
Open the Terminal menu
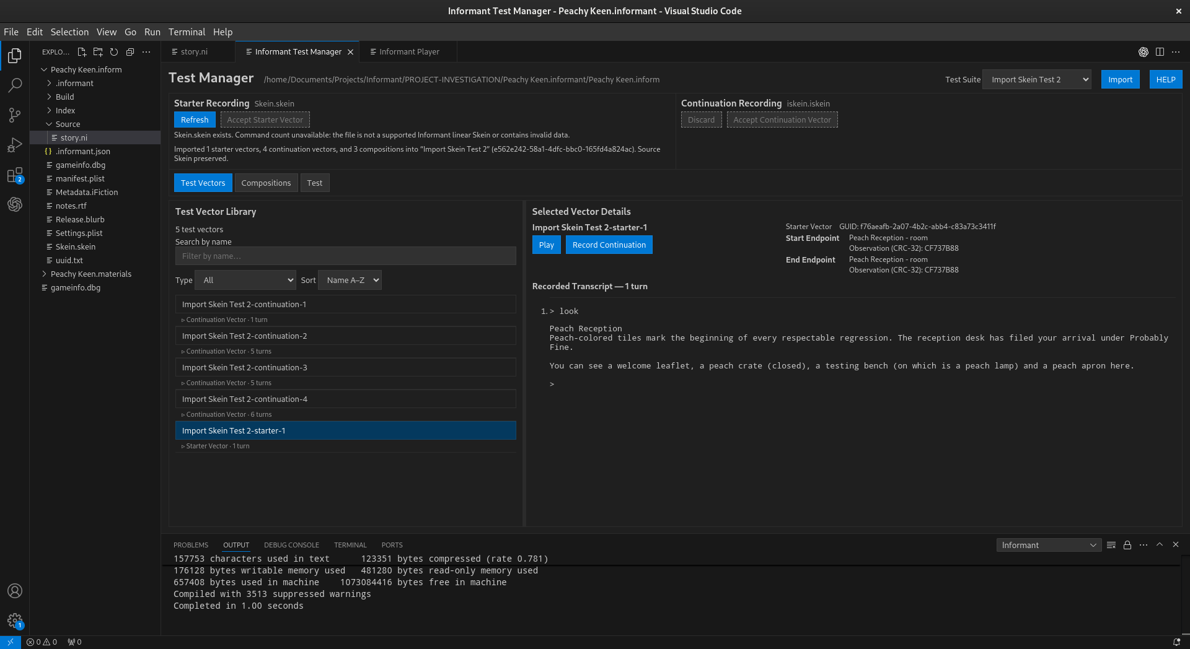(187, 32)
